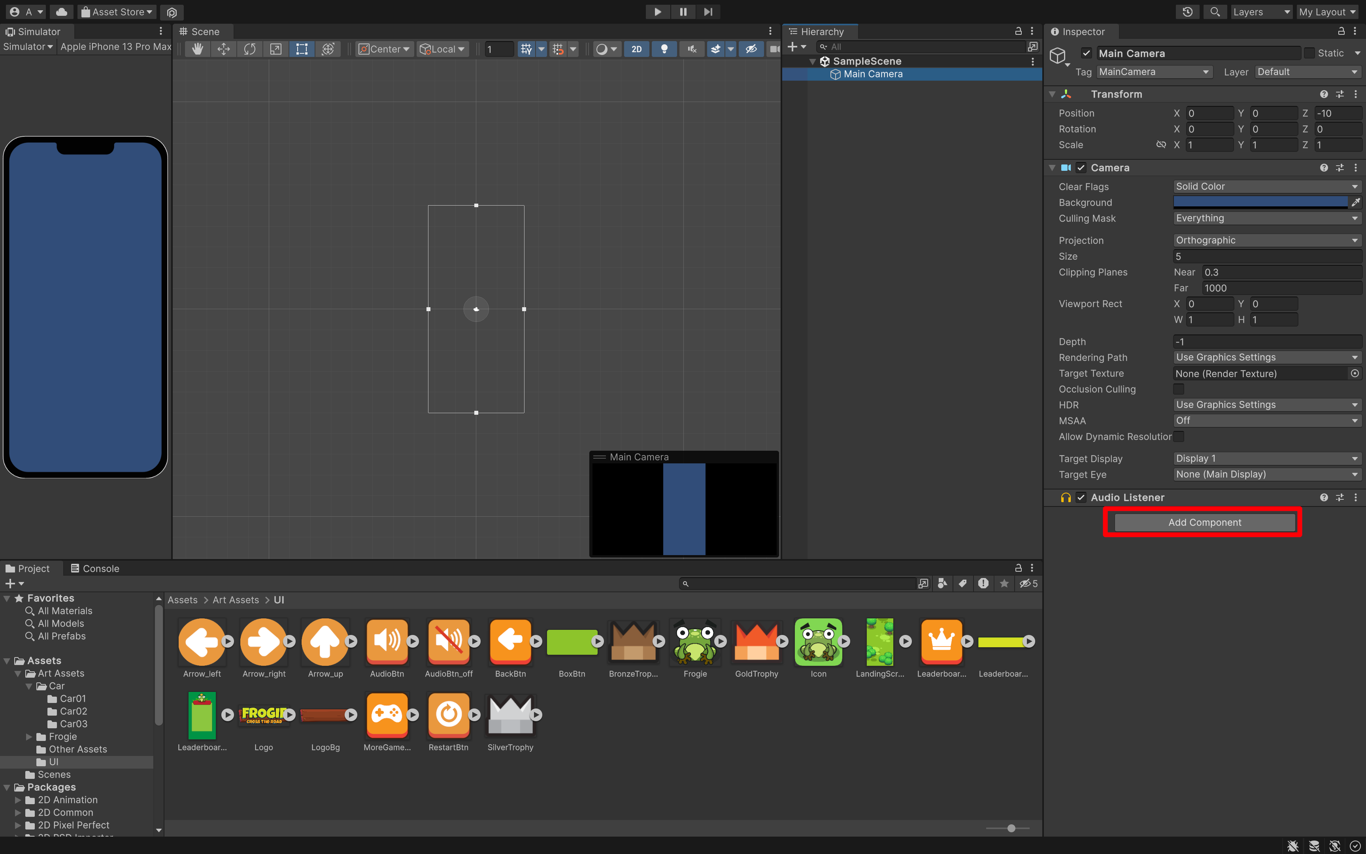Select the Transform tool
This screenshot has width=1366, height=854.
[x=328, y=49]
